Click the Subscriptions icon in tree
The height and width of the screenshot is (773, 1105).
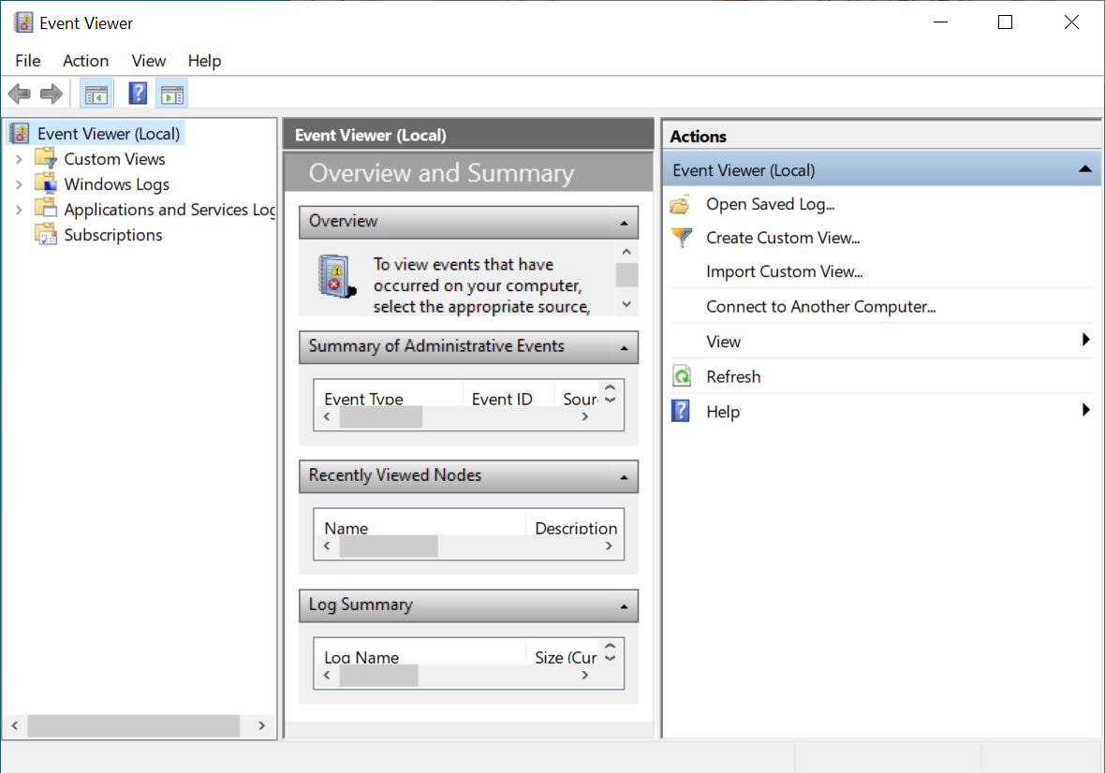(x=46, y=234)
